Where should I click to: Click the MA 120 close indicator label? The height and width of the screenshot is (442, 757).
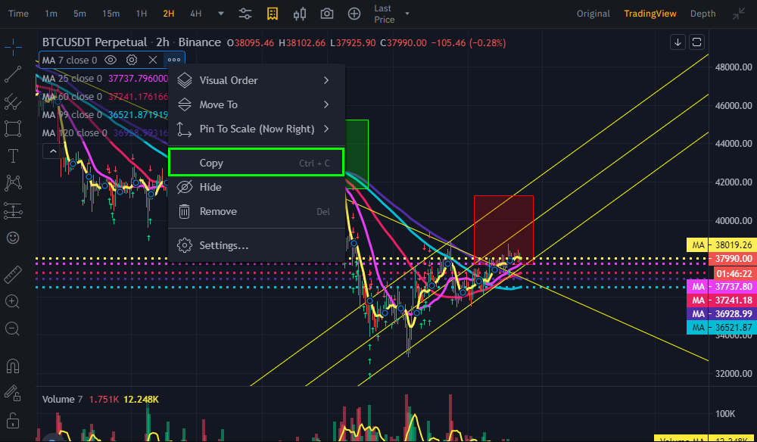[74, 132]
